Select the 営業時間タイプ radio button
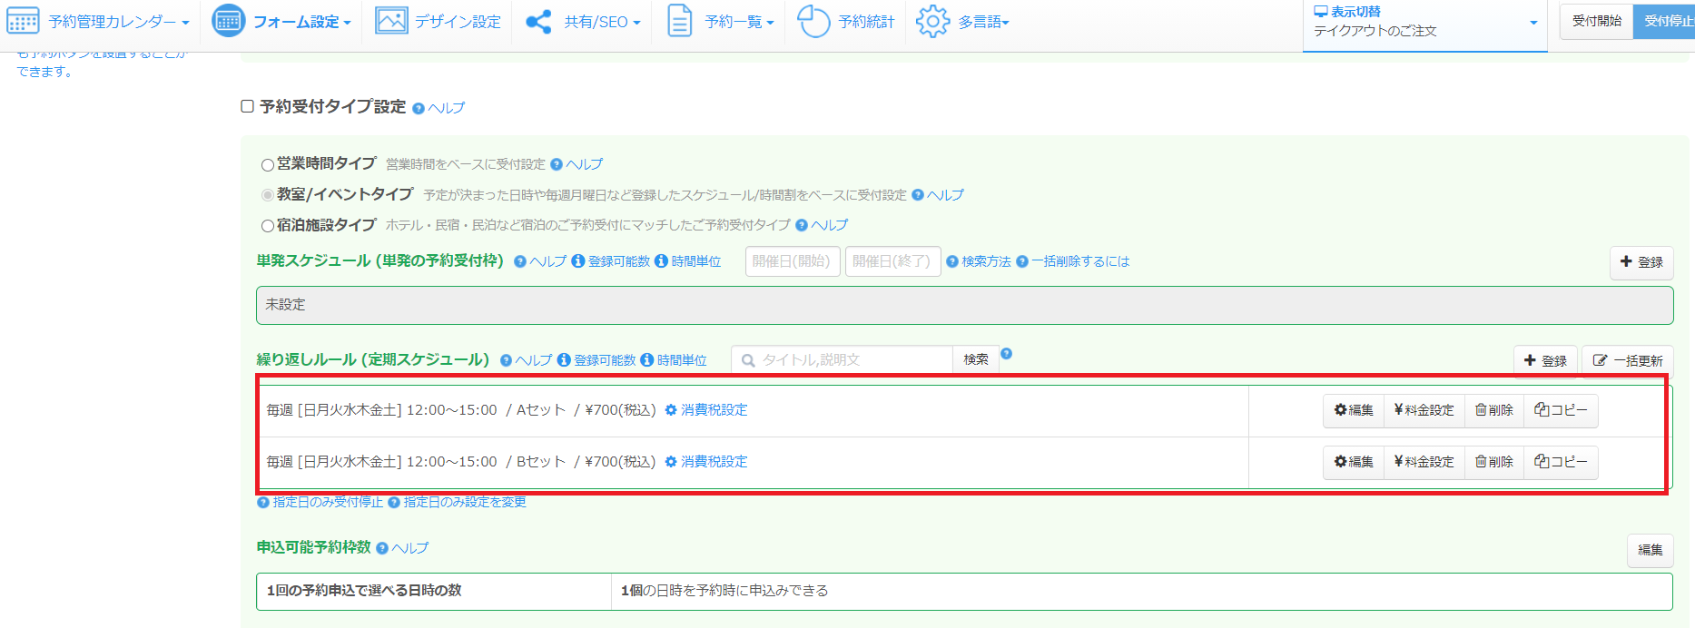This screenshot has width=1695, height=628. (x=268, y=165)
